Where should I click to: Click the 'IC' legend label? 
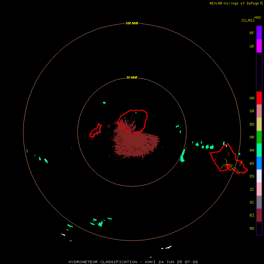point(252,189)
